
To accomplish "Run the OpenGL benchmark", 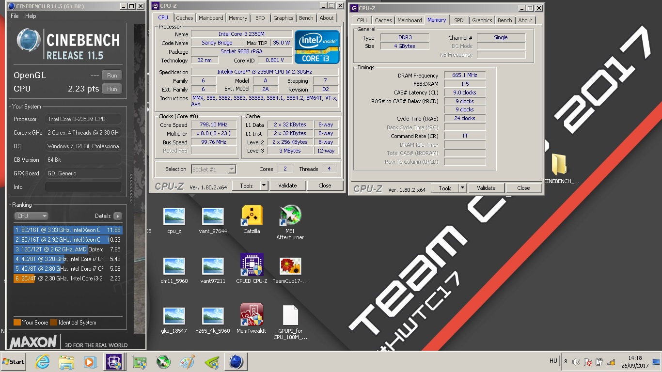I will point(112,76).
